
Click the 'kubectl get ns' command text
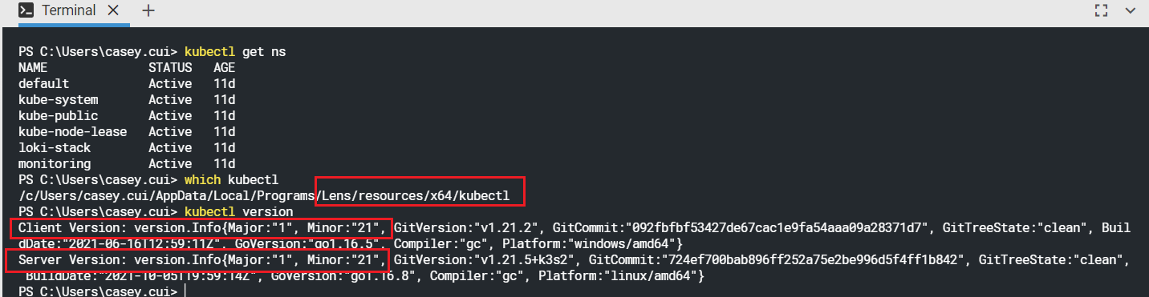point(235,51)
